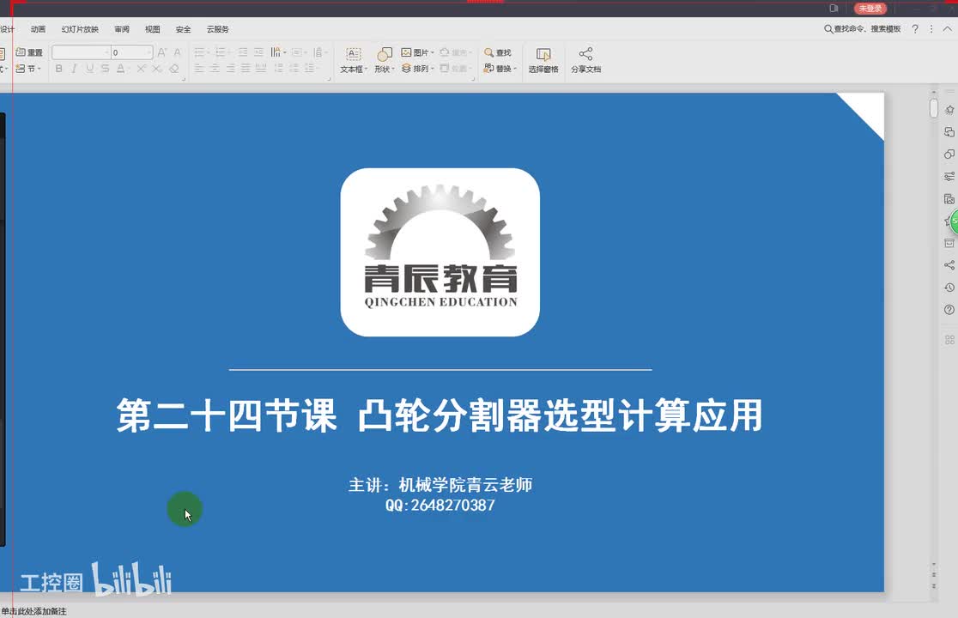Click the numbered list icon
958x618 pixels.
tap(220, 52)
